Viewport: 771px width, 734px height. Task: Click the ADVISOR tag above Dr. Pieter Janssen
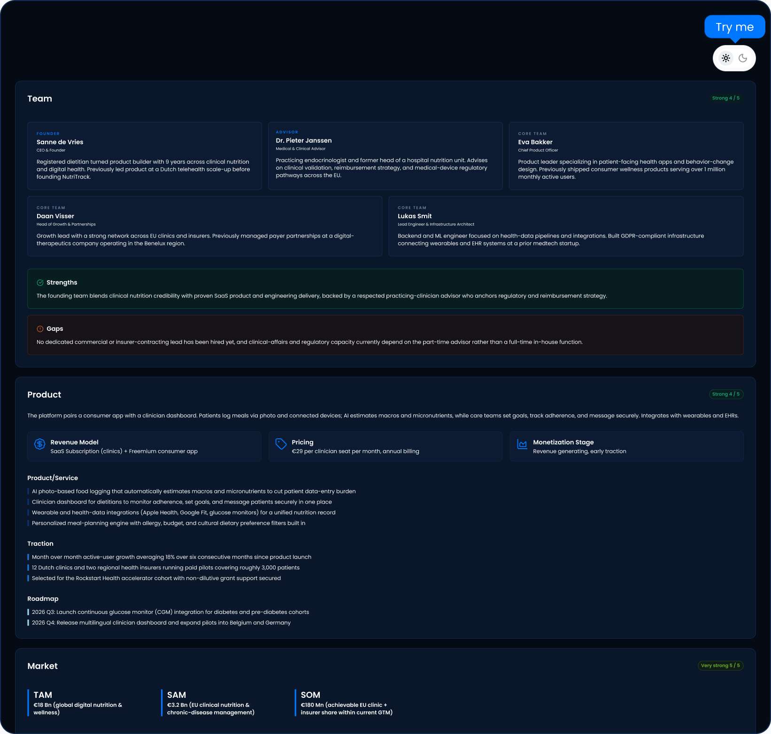287,132
